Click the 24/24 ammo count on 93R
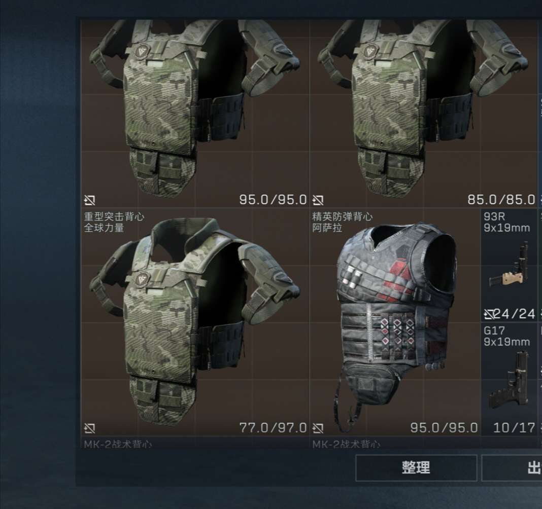 [x=515, y=314]
